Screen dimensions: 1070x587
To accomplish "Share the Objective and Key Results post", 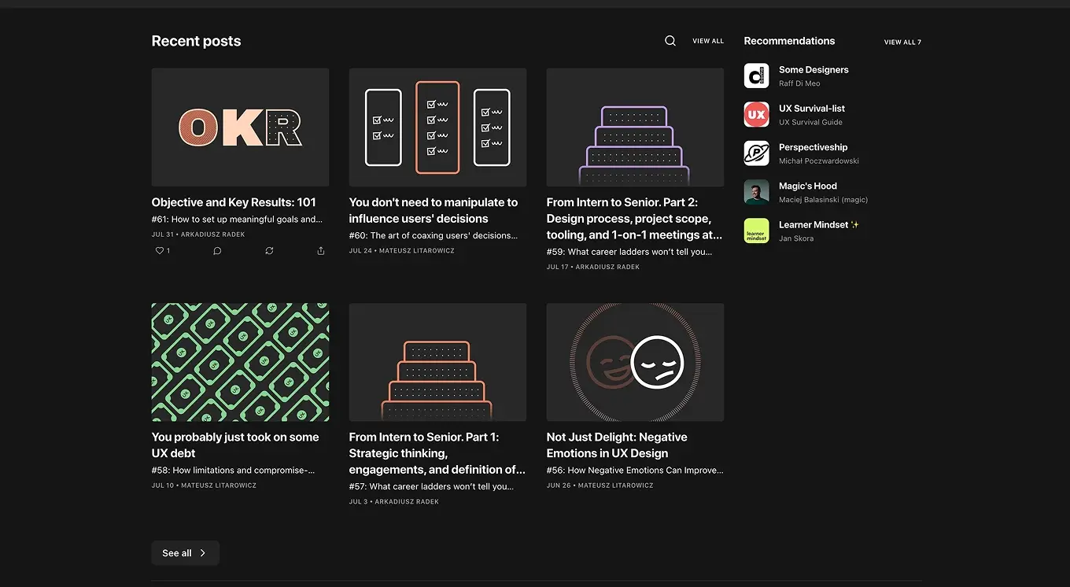I will tap(320, 251).
